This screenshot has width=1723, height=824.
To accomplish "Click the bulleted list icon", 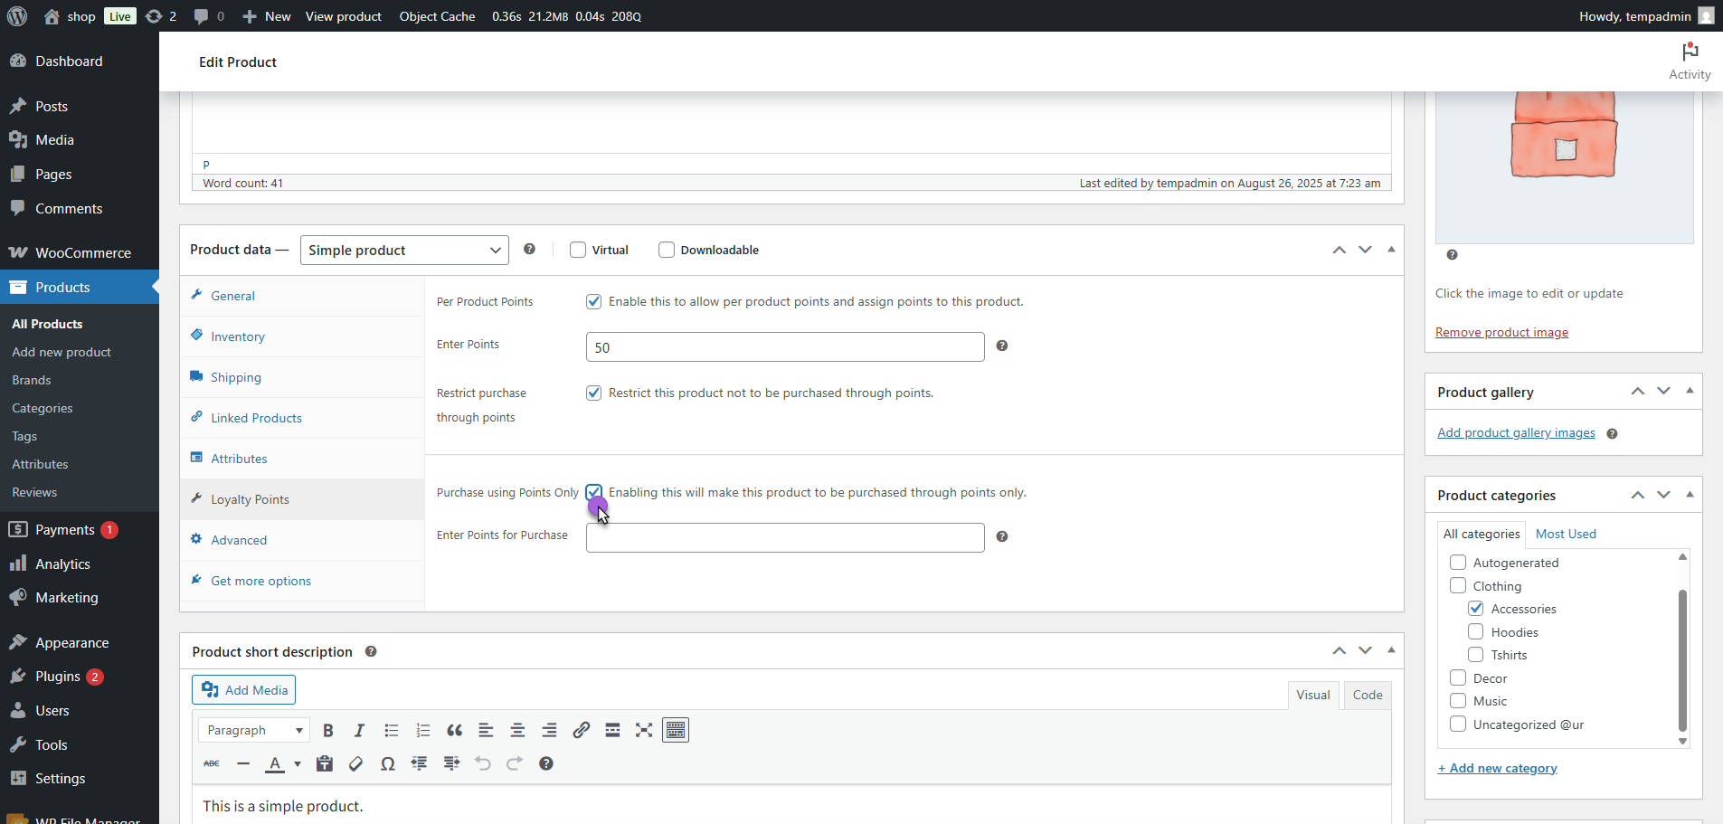I will pyautogui.click(x=391, y=731).
